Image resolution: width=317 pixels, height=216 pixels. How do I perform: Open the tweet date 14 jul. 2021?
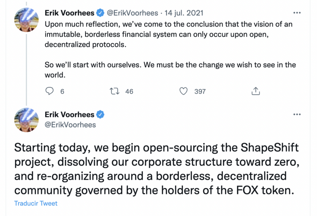[x=184, y=13]
